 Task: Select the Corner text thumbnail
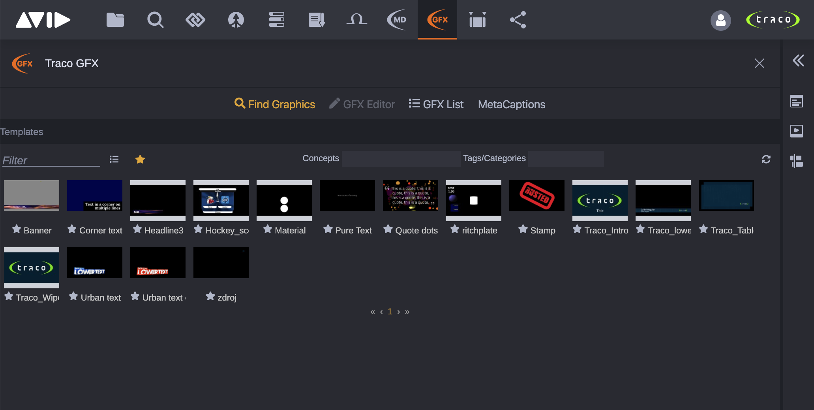[95, 196]
